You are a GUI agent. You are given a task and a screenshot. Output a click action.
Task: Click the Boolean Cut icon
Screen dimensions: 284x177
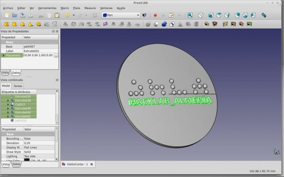156,24
